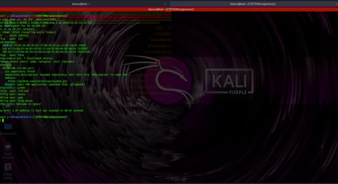Click the 'Project type: PHP application' line

pyautogui.click(x=45, y=84)
